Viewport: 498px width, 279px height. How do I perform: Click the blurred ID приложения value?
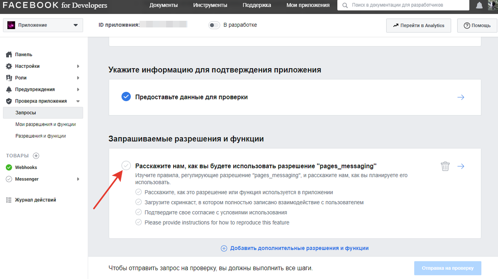point(163,25)
